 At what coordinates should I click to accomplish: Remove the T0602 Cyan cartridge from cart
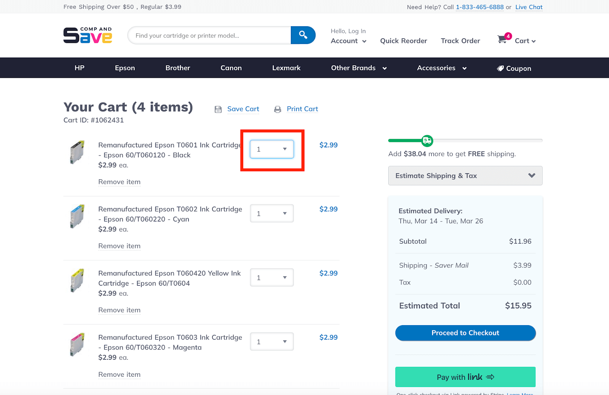pyautogui.click(x=119, y=246)
